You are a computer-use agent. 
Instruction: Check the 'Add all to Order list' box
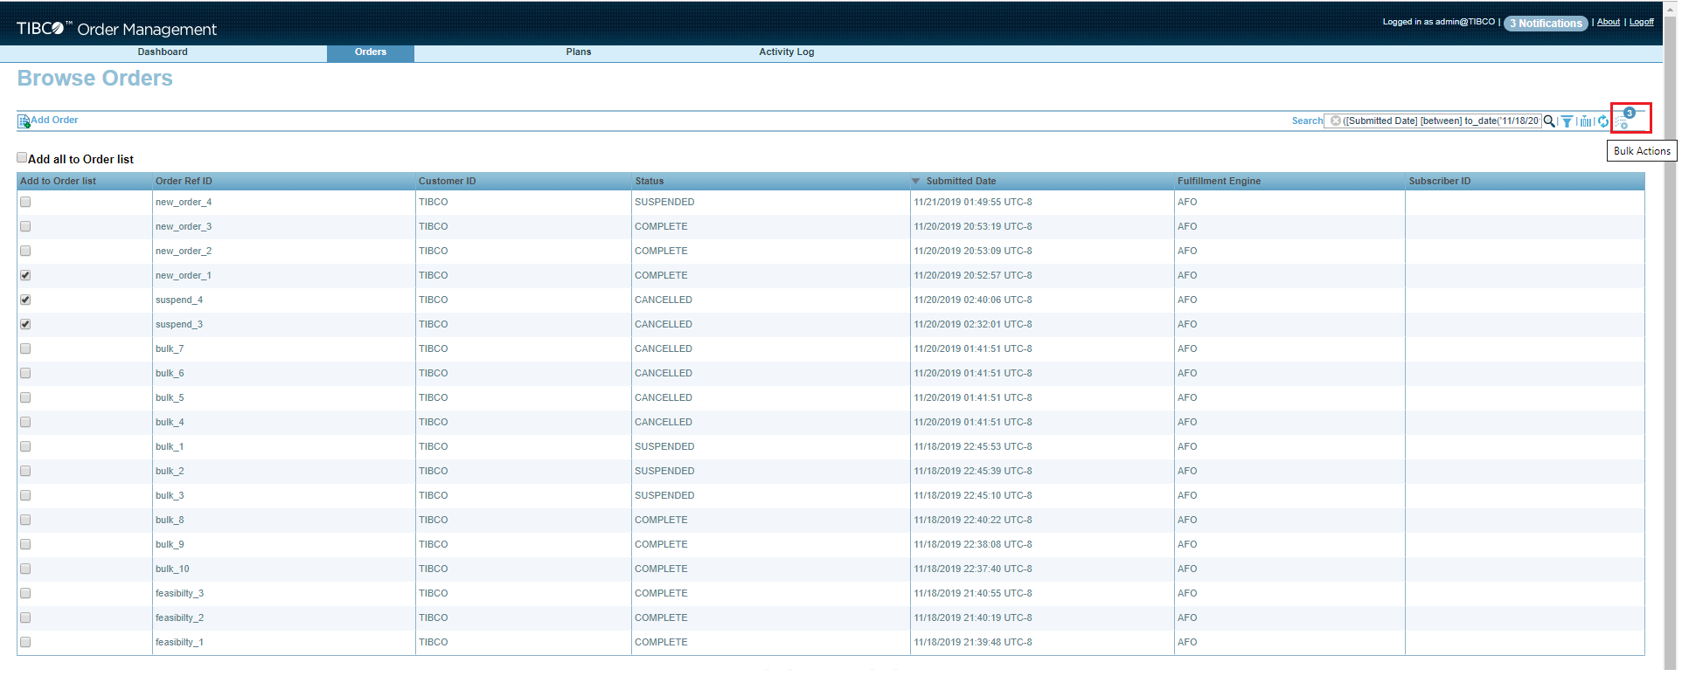[22, 158]
